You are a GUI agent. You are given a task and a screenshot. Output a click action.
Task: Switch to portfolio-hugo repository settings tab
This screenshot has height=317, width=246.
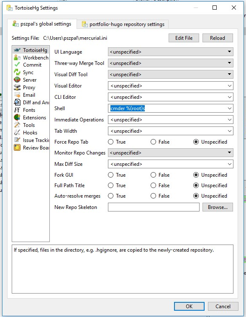pyautogui.click(x=123, y=24)
